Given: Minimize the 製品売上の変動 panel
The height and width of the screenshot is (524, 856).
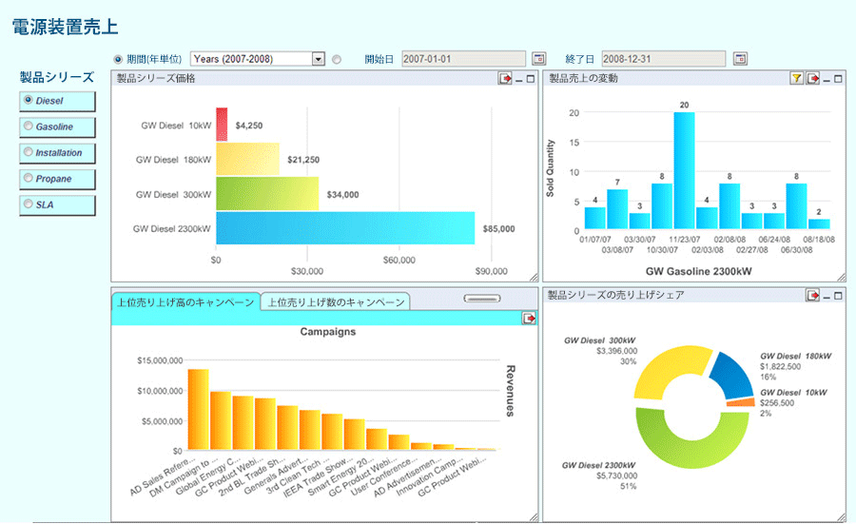Looking at the screenshot, I should point(827,80).
